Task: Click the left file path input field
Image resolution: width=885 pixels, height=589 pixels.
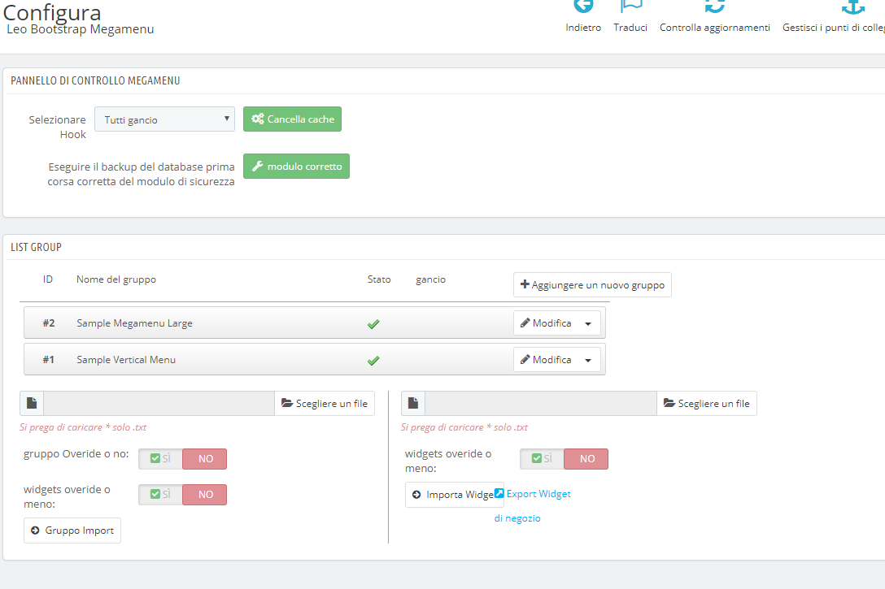Action: (159, 404)
